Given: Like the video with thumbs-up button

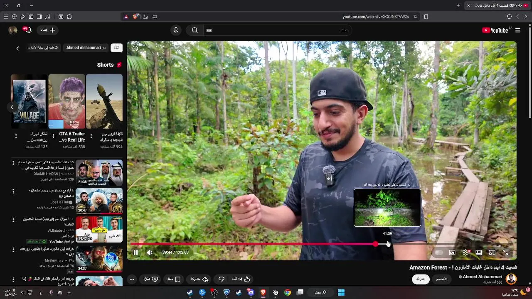Looking at the screenshot, I should click(x=241, y=279).
